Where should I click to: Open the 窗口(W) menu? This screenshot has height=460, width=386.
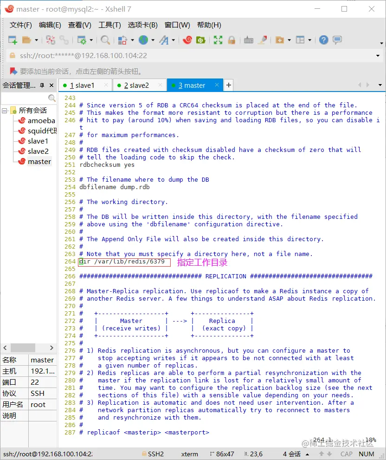click(x=177, y=25)
